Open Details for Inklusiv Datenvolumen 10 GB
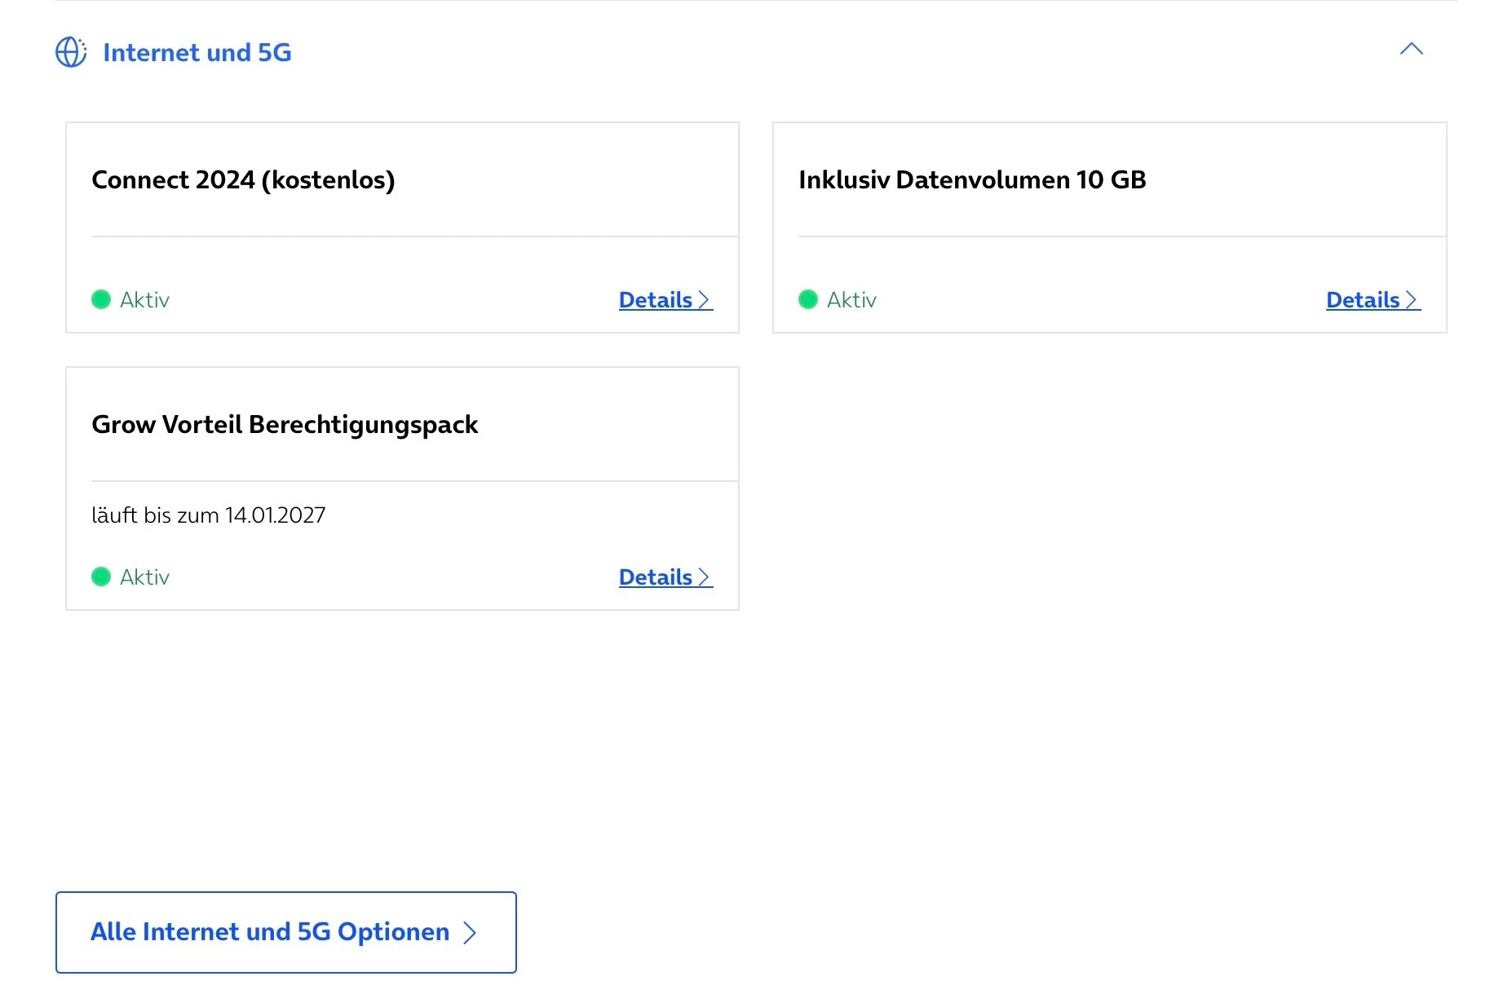 pos(1363,300)
